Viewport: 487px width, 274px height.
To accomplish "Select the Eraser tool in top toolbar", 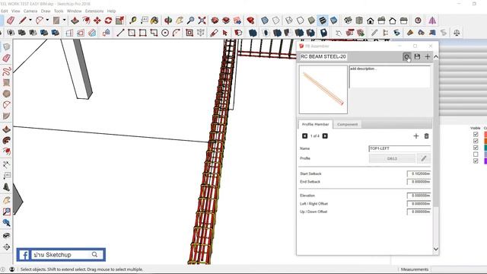I will pyautogui.click(x=11, y=21).
